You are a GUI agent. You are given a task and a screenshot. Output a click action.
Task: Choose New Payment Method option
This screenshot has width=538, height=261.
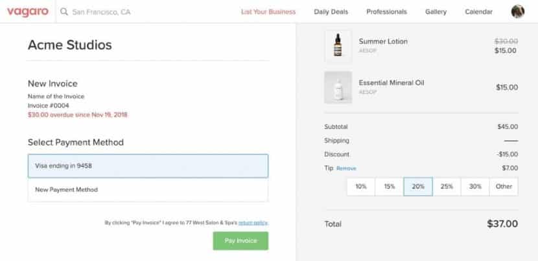click(x=148, y=190)
